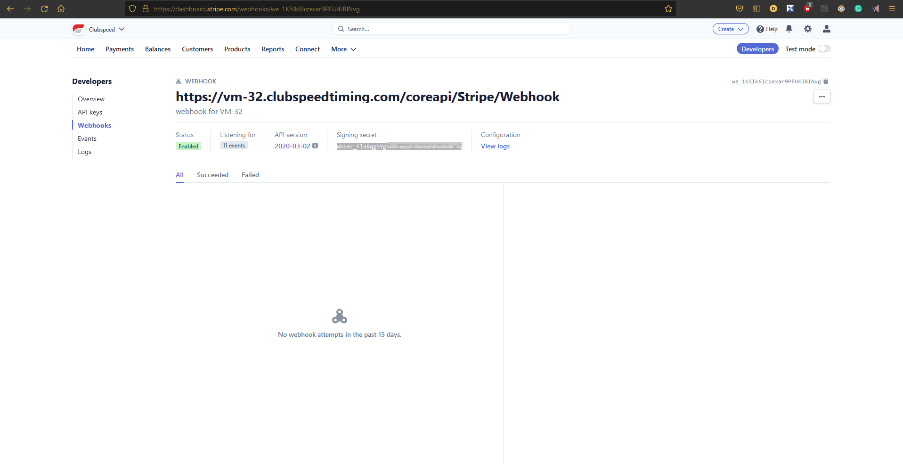Click the webhook endpoint URL heading
The width and height of the screenshot is (903, 464).
click(x=367, y=97)
